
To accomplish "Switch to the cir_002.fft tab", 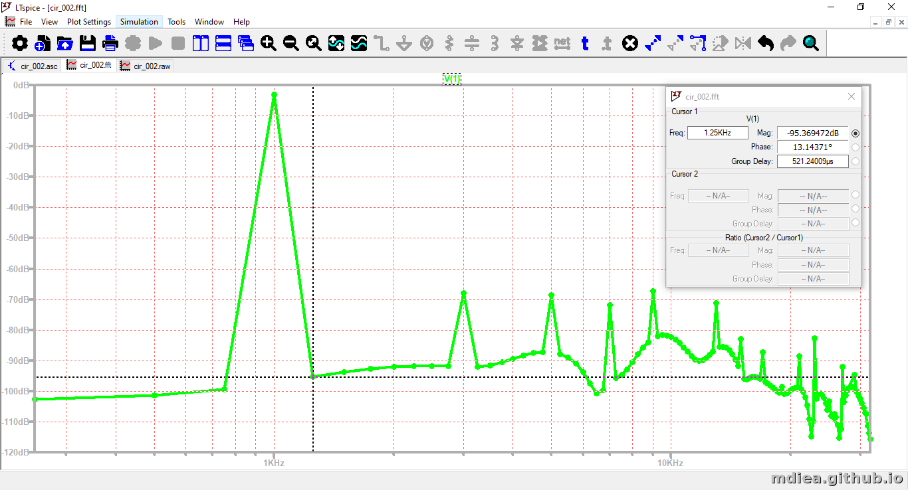I will pyautogui.click(x=89, y=66).
